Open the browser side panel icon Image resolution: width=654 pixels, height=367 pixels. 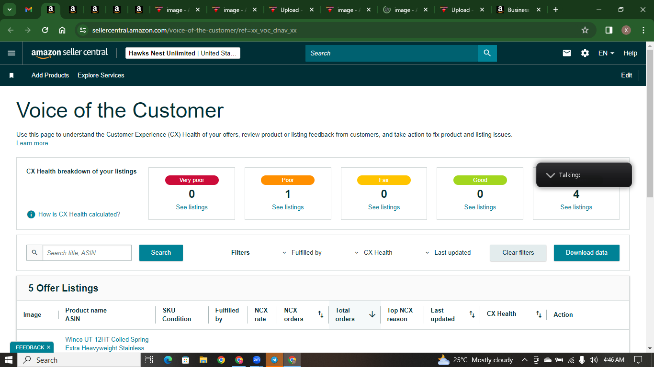tap(609, 30)
